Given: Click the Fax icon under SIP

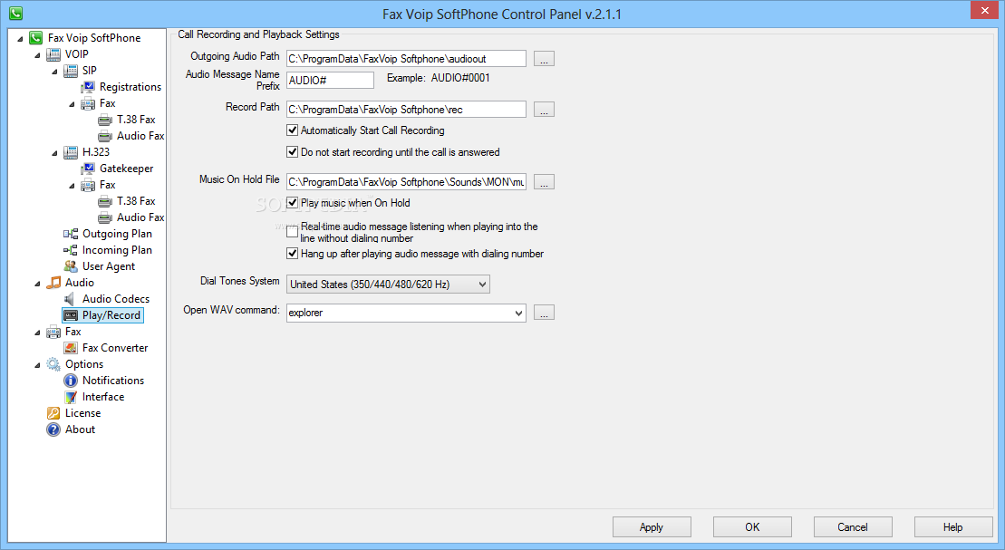Looking at the screenshot, I should pos(88,104).
